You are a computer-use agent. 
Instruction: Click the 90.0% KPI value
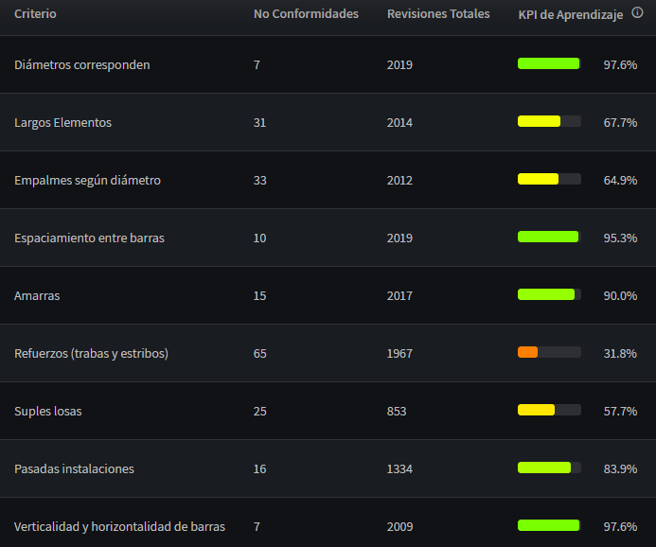620,295
